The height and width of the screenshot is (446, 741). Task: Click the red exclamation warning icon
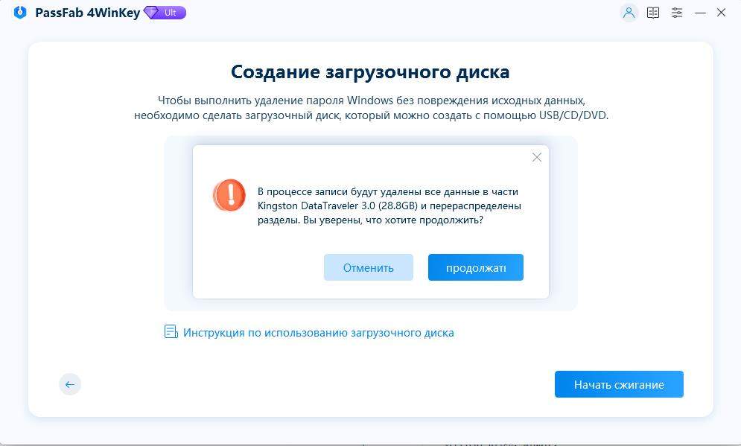coord(229,194)
